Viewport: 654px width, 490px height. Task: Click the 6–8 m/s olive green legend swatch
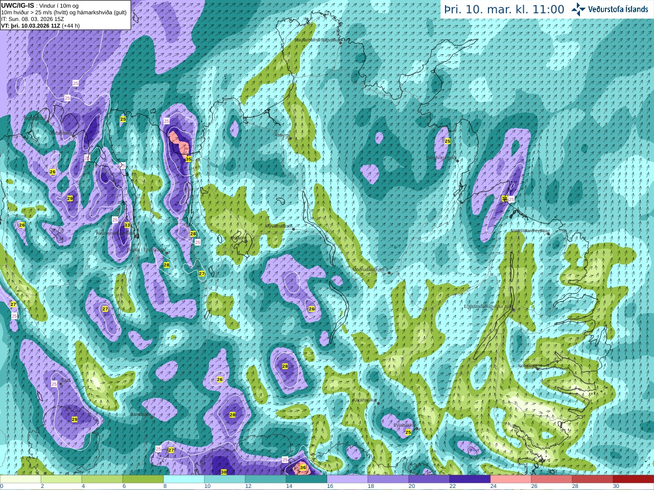point(143,479)
